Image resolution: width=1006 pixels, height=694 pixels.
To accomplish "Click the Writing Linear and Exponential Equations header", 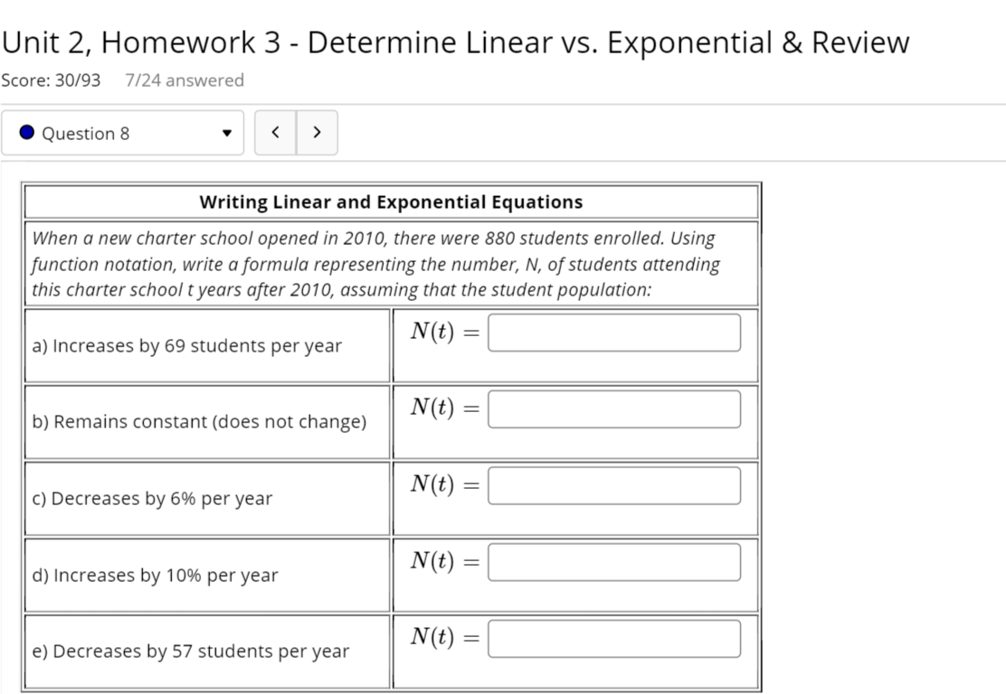I will tap(393, 202).
